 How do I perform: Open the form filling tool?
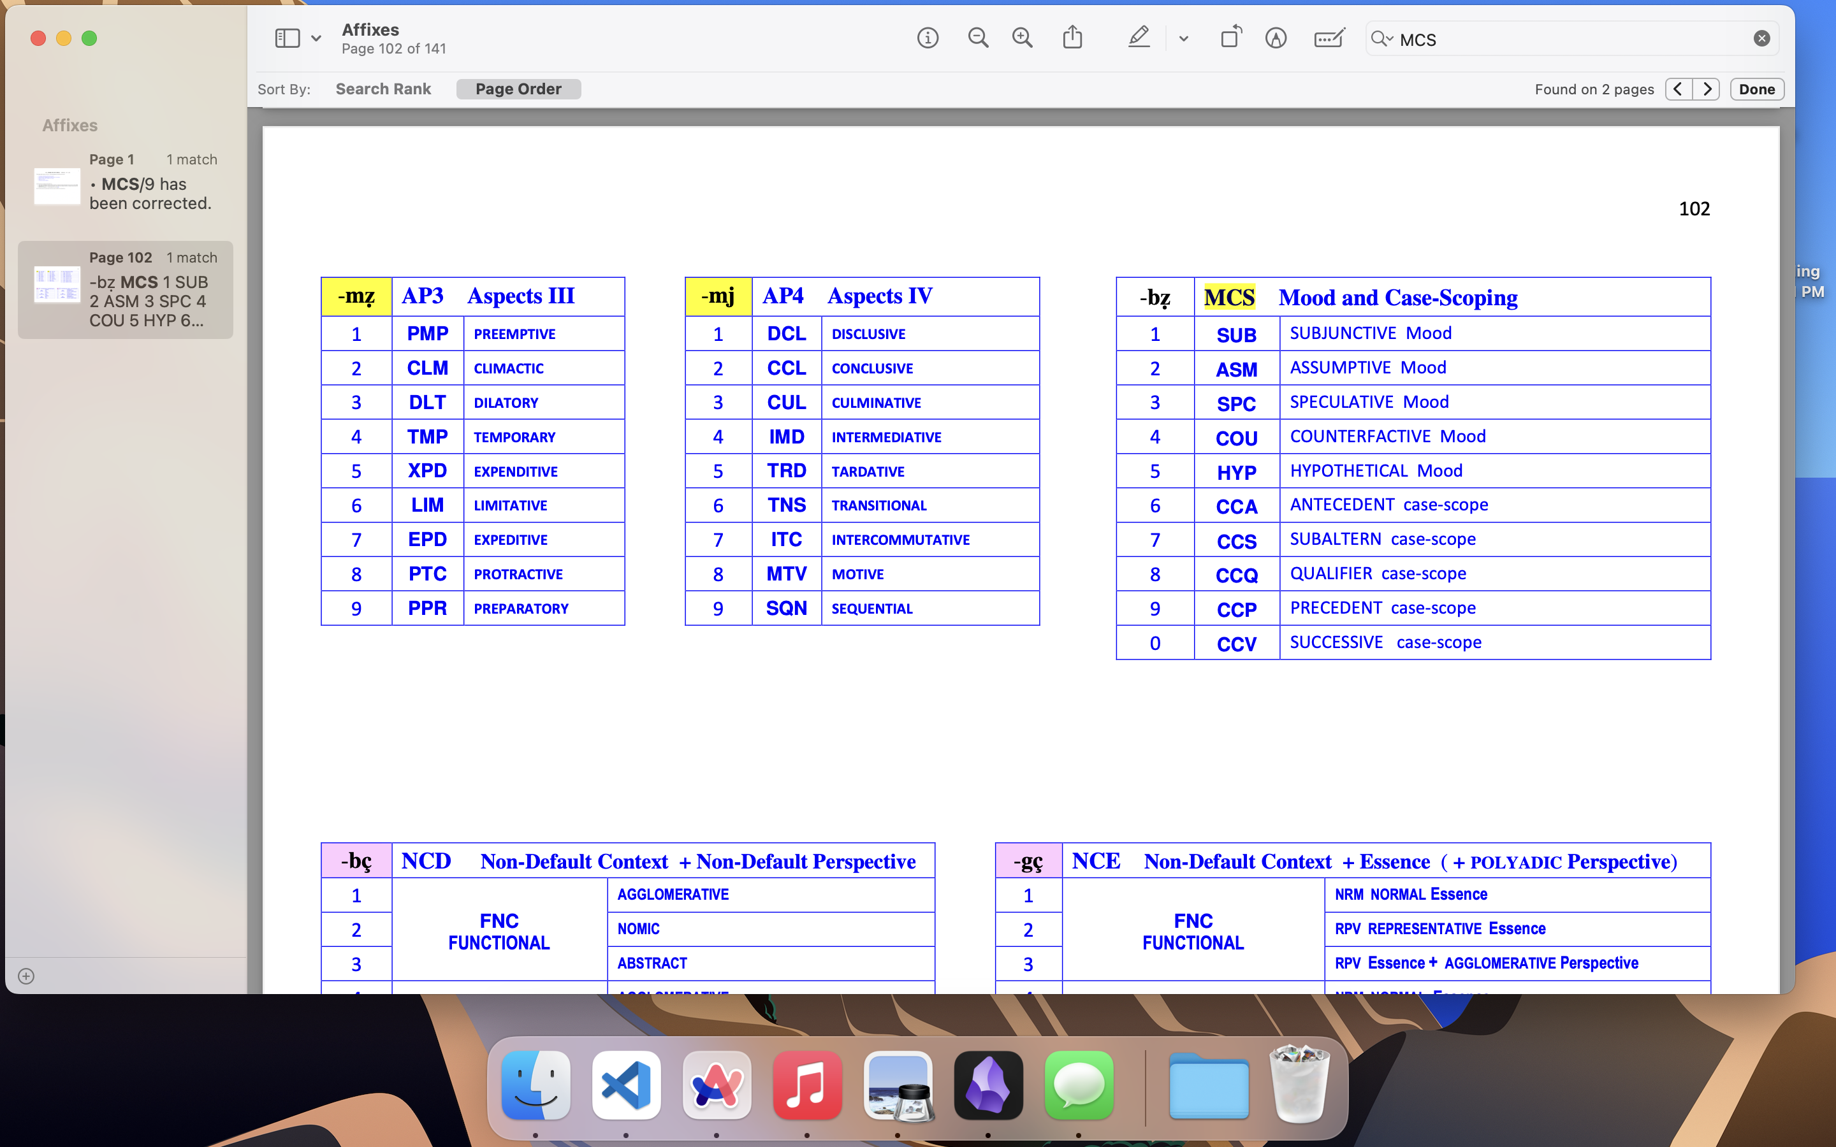[x=1329, y=38]
